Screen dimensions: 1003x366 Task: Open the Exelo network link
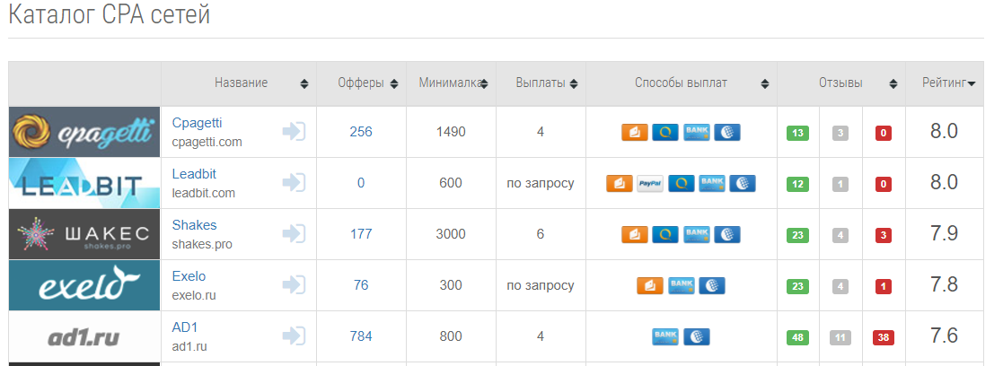(189, 276)
